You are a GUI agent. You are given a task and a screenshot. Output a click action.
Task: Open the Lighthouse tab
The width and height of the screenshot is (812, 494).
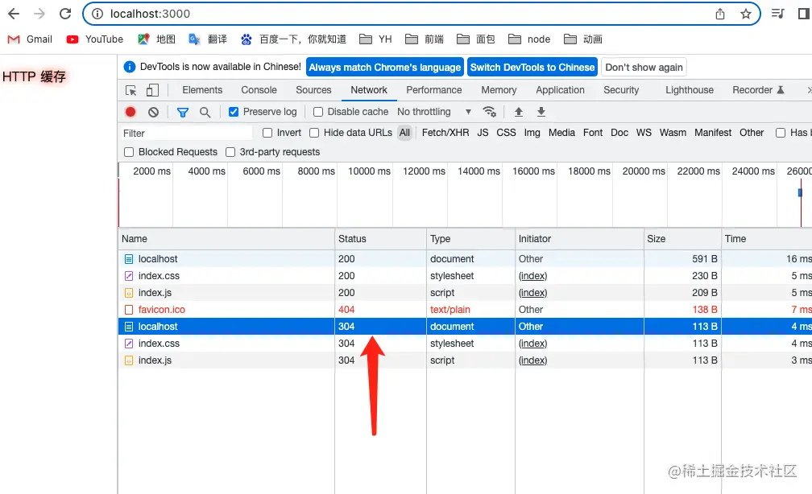coord(690,90)
